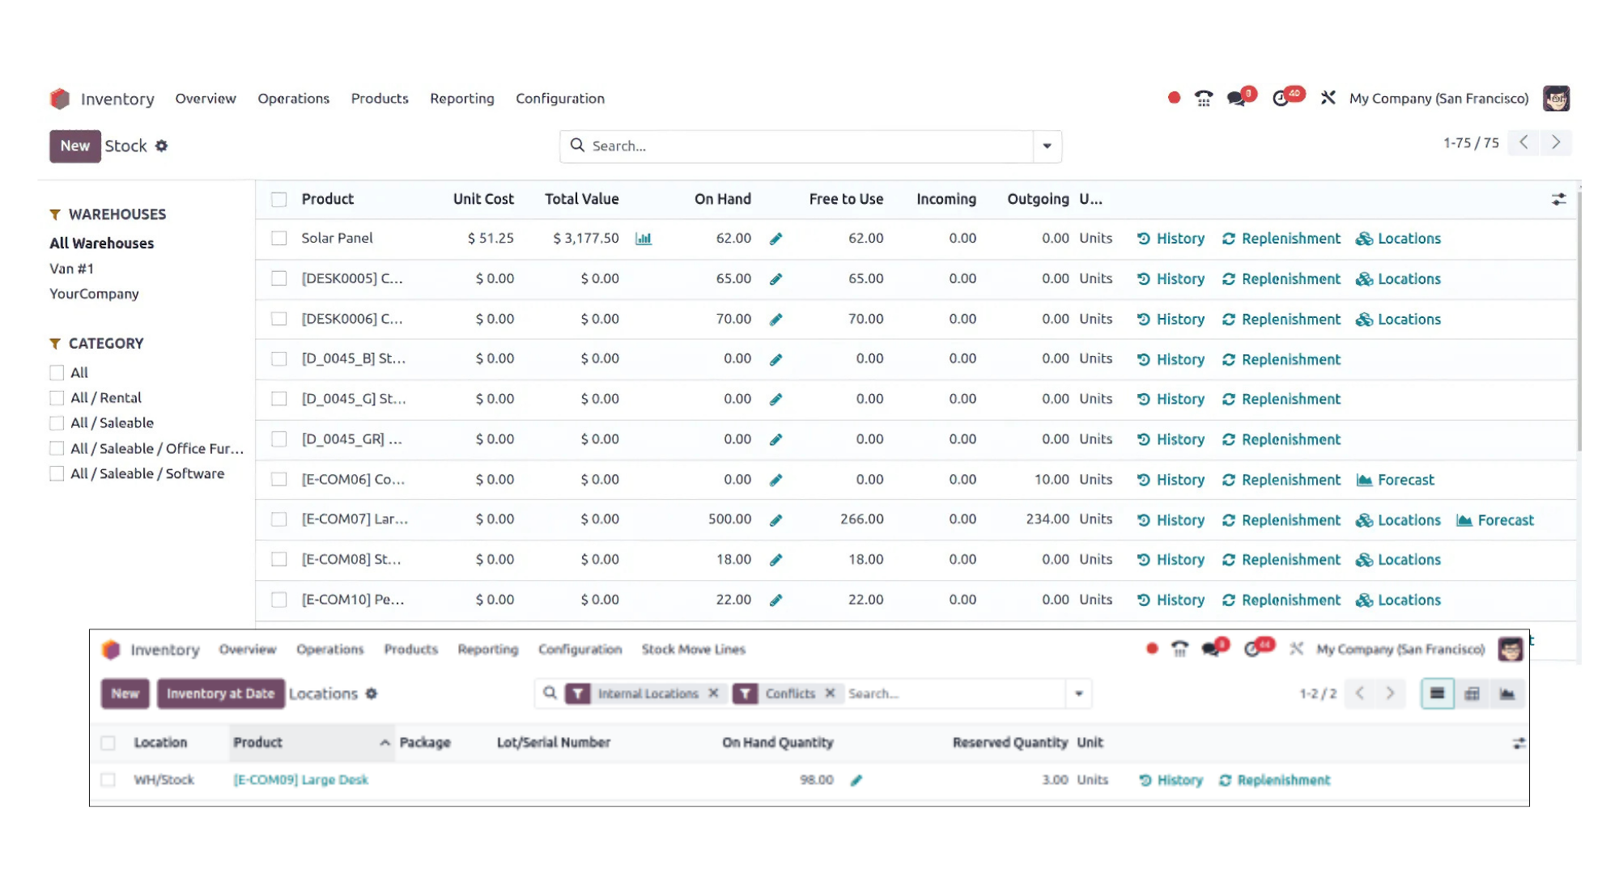Open the Reporting menu
Image resolution: width=1619 pixels, height=890 pixels.
point(461,99)
